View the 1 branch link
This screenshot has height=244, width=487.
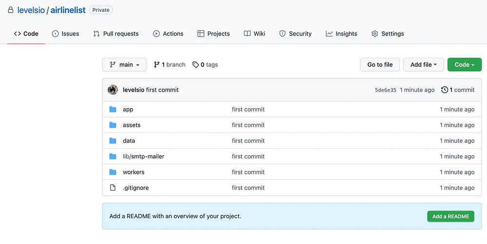[169, 65]
